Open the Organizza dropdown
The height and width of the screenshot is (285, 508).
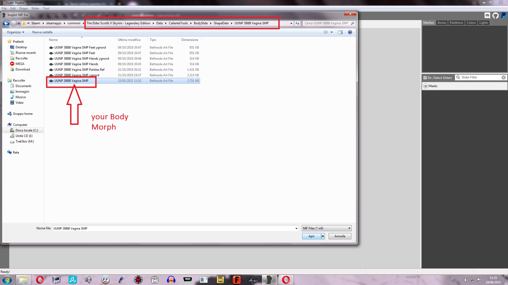[x=15, y=32]
